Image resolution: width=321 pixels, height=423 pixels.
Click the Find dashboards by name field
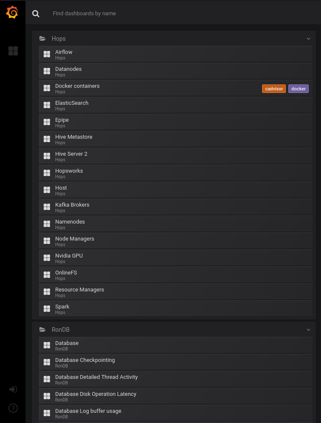84,13
